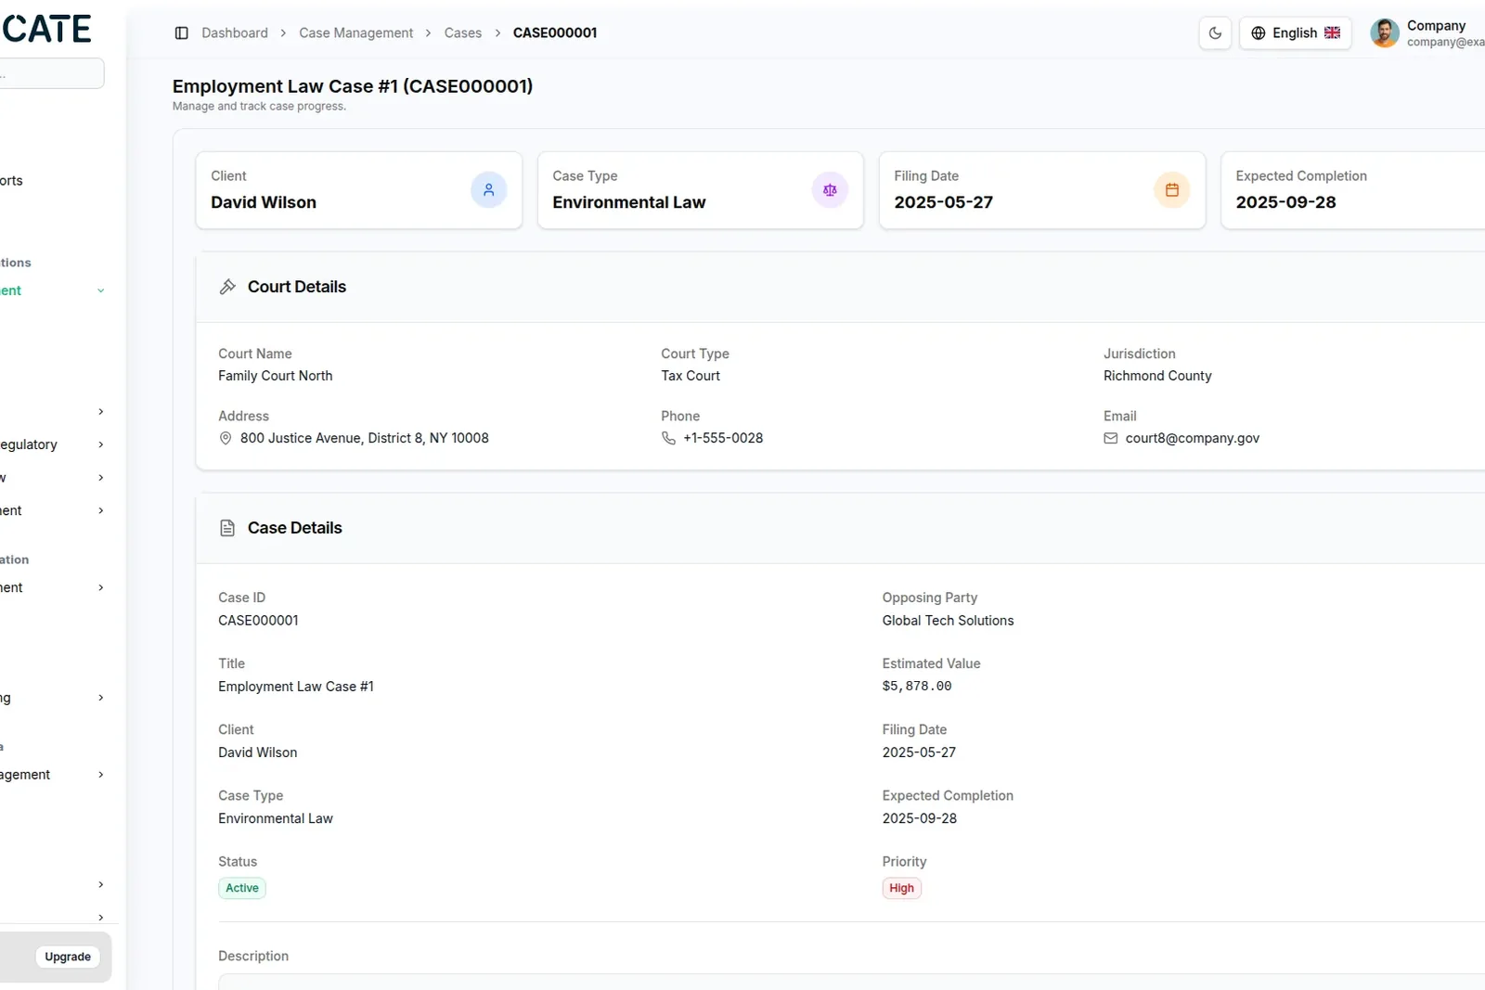Click the Employment Law Case #1 page heading
1485x990 pixels.
click(353, 86)
